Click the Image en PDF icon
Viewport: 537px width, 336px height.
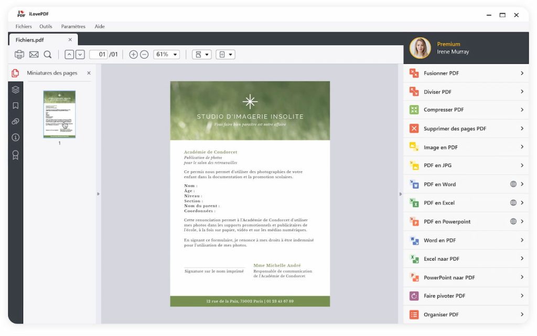(x=414, y=147)
